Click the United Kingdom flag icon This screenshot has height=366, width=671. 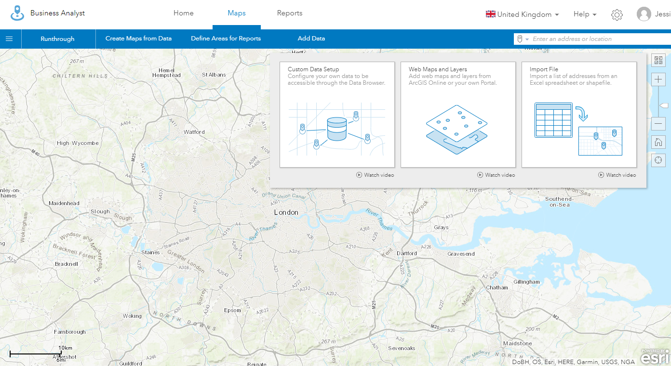click(491, 14)
